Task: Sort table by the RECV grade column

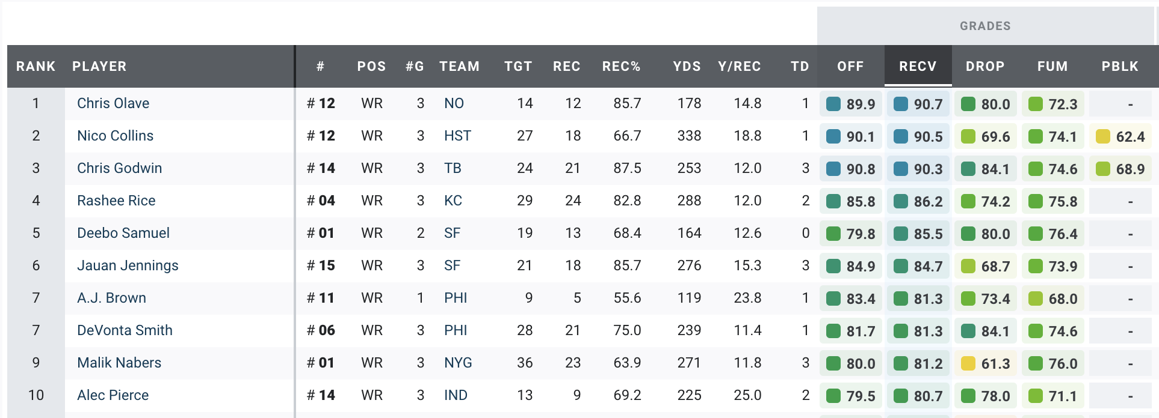Action: (x=918, y=66)
